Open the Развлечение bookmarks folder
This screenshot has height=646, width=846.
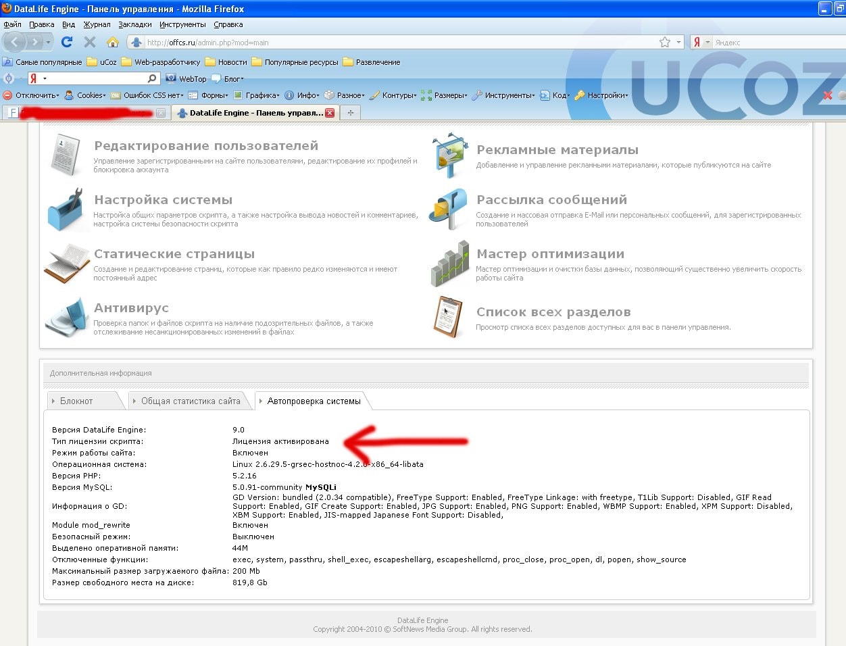pyautogui.click(x=372, y=61)
